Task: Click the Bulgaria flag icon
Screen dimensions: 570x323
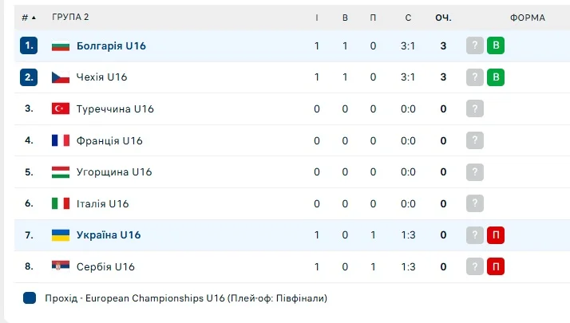Action: 61,46
